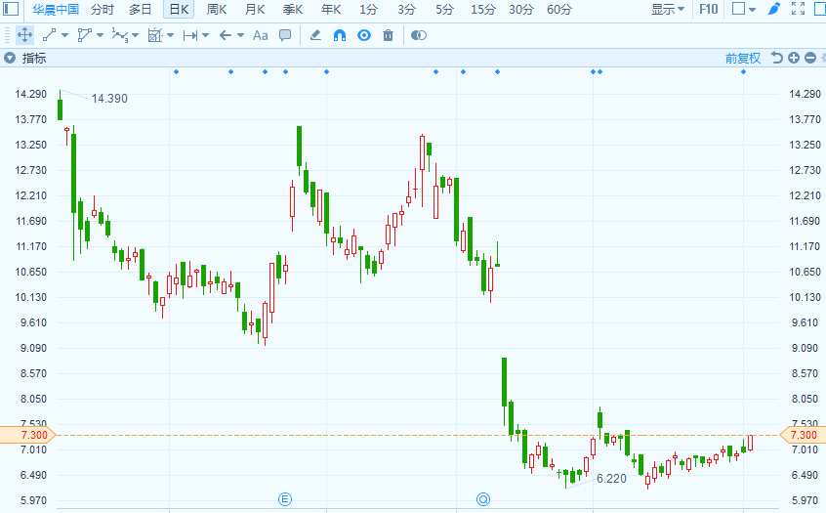Click the left 7.300 price tag
826x513 pixels.
tap(28, 435)
